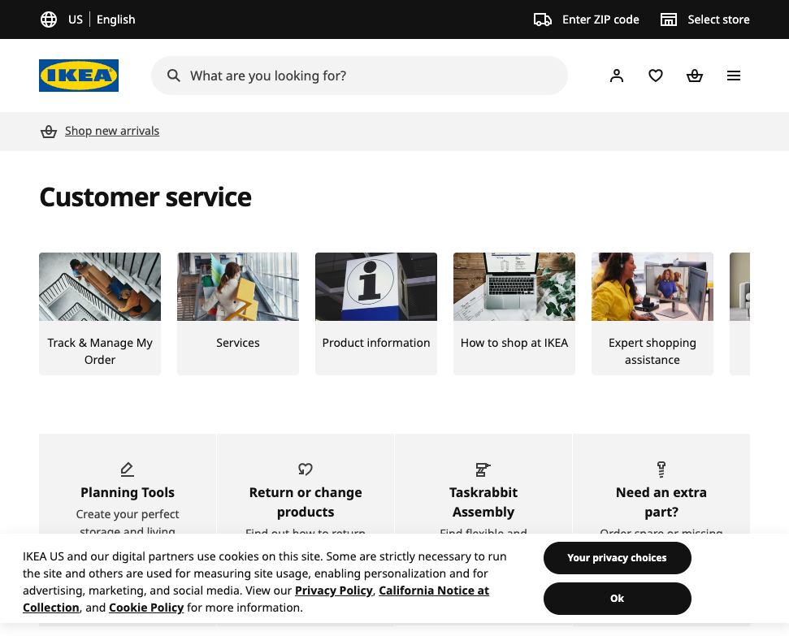Click basket icon beside Shop new arrivals
The height and width of the screenshot is (636, 789).
pyautogui.click(x=49, y=132)
